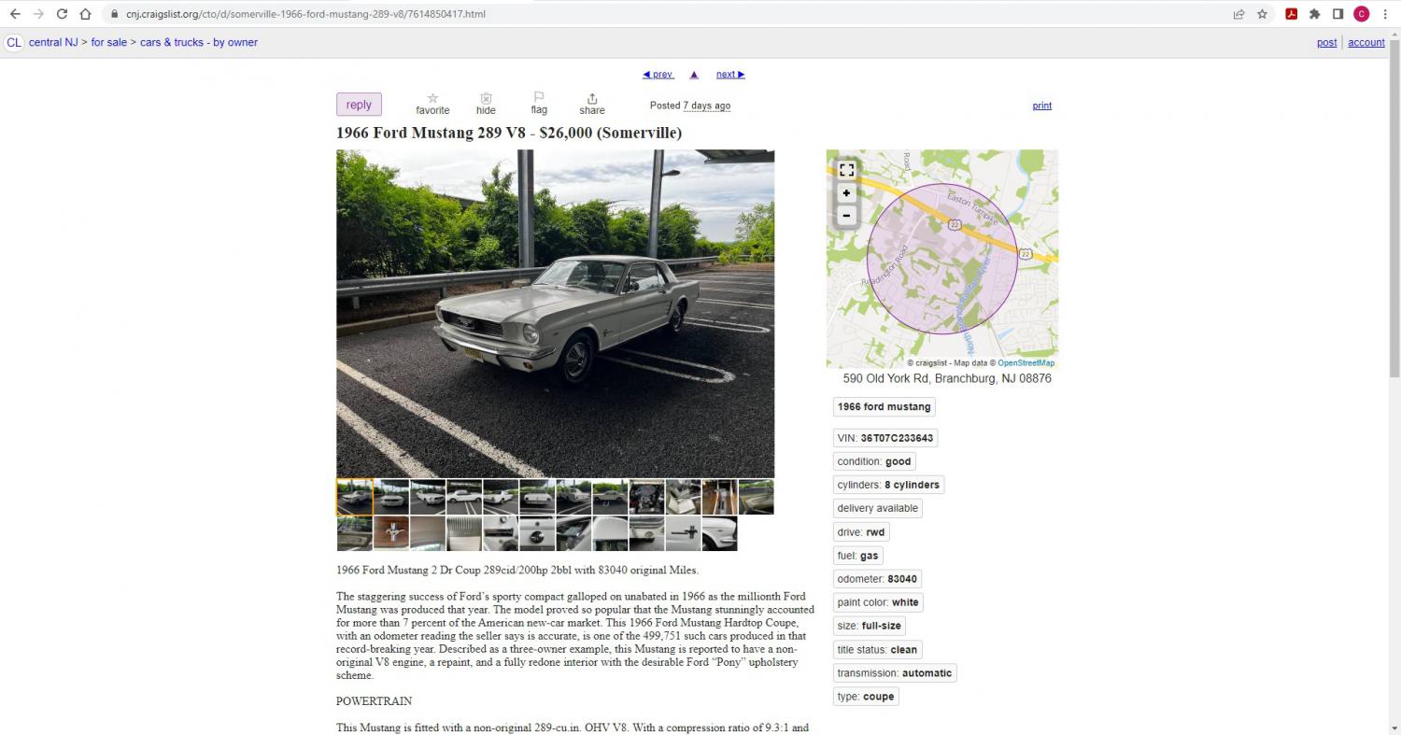Expand the map to fullscreen
Viewport: 1401px width, 735px height.
pos(846,170)
